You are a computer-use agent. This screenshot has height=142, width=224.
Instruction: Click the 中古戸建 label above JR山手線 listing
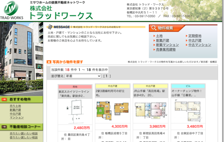click(150, 86)
